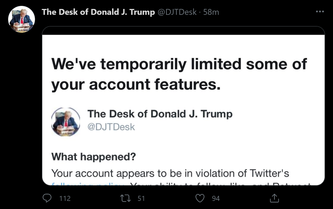Select the avatar inside the embedded screenshot
The width and height of the screenshot is (333, 209).
[x=66, y=122]
